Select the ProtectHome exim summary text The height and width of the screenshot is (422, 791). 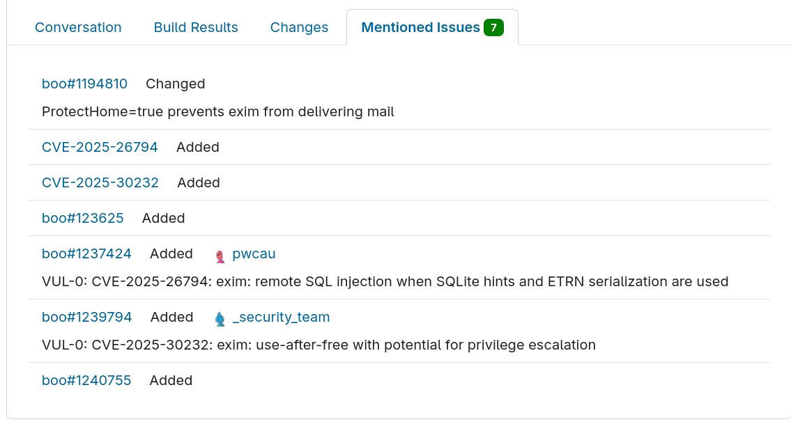218,111
